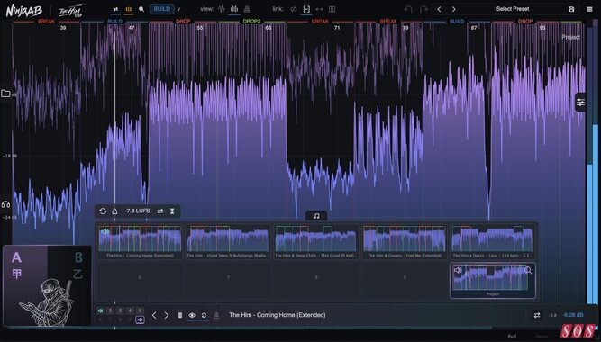This screenshot has height=342, width=601.
Task: Select reference slot 4 button
Action: pyautogui.click(x=130, y=310)
